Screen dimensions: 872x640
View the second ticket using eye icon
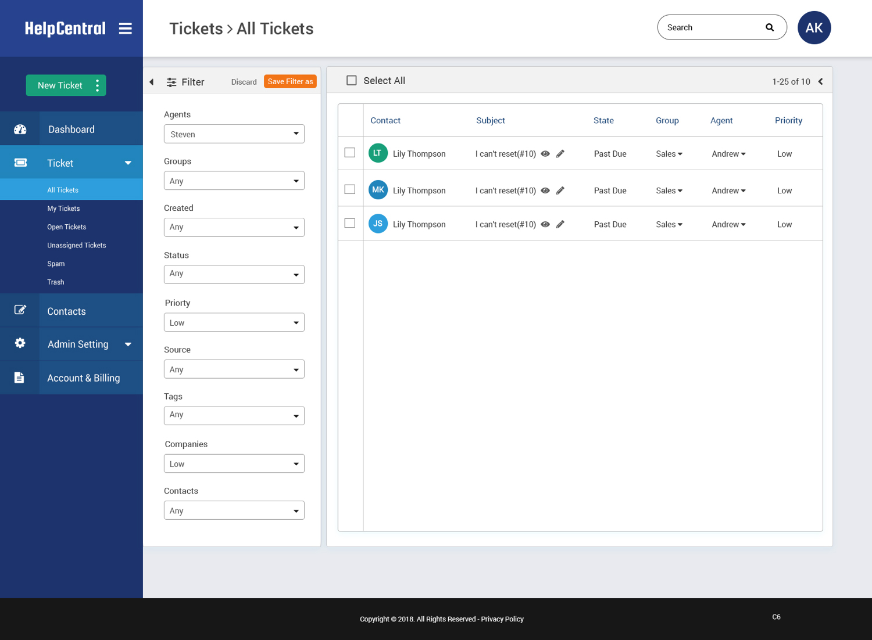(545, 190)
